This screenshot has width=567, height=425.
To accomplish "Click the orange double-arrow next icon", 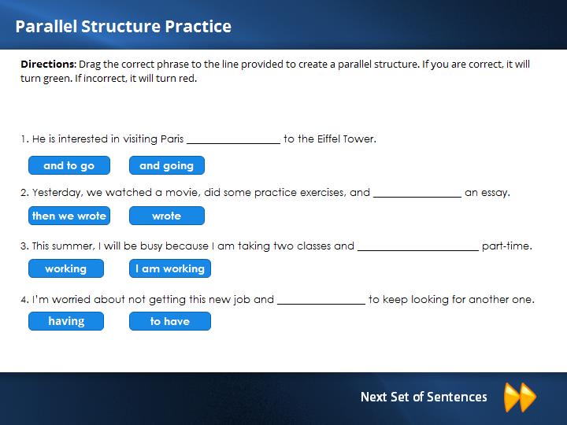I will [520, 397].
